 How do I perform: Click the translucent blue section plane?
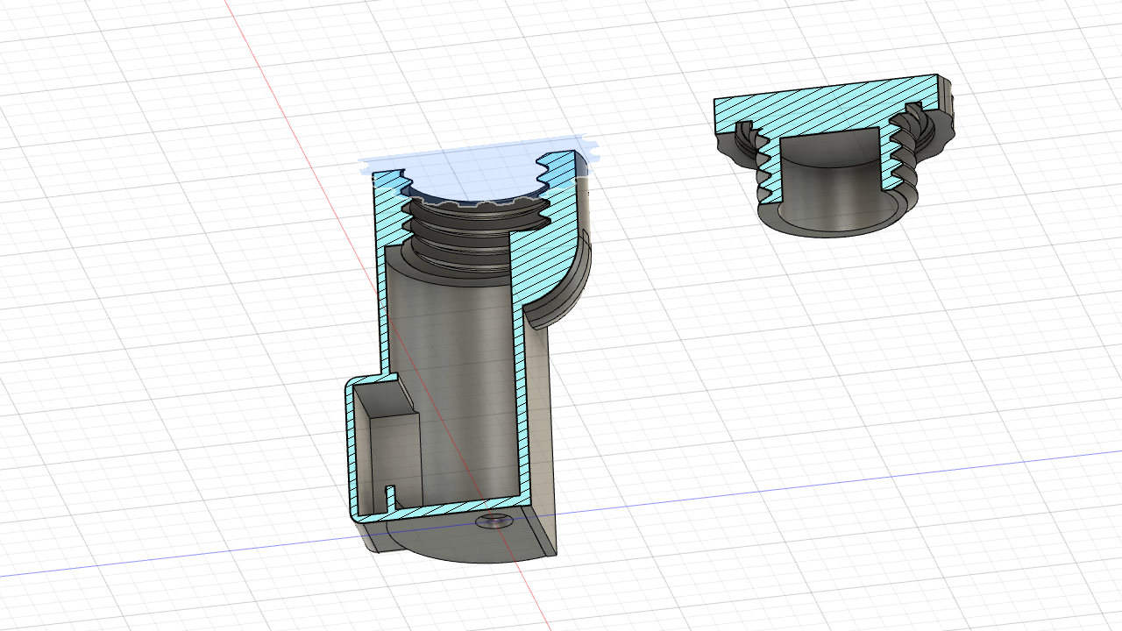(478, 169)
